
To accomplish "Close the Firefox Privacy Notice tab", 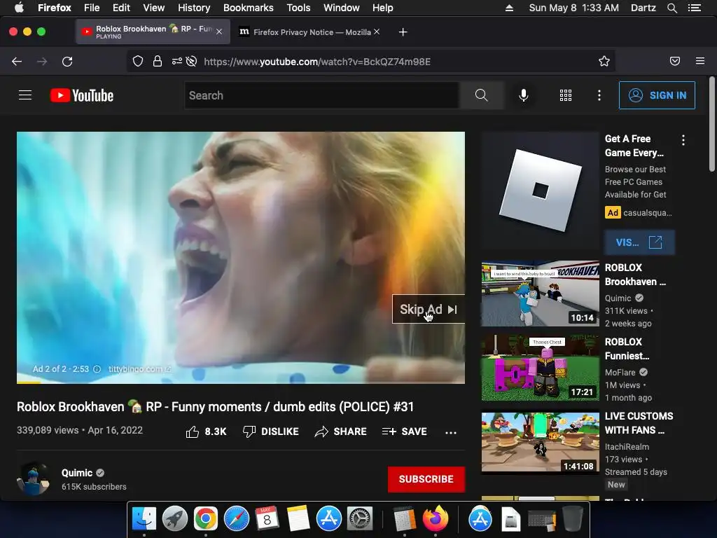I will pos(376,32).
